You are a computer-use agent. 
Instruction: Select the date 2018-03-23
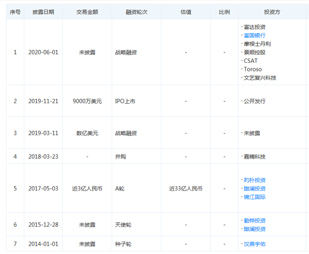43,157
